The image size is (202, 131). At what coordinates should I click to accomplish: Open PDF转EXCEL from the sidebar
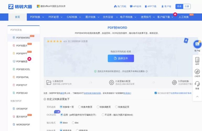(23, 69)
